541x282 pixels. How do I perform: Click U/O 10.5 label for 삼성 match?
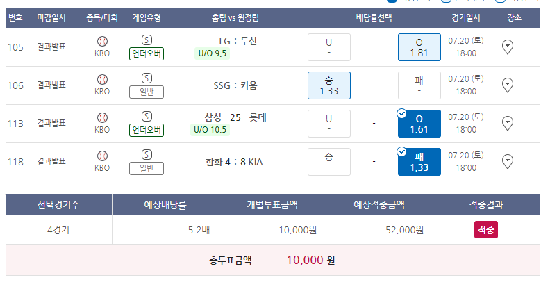210,130
